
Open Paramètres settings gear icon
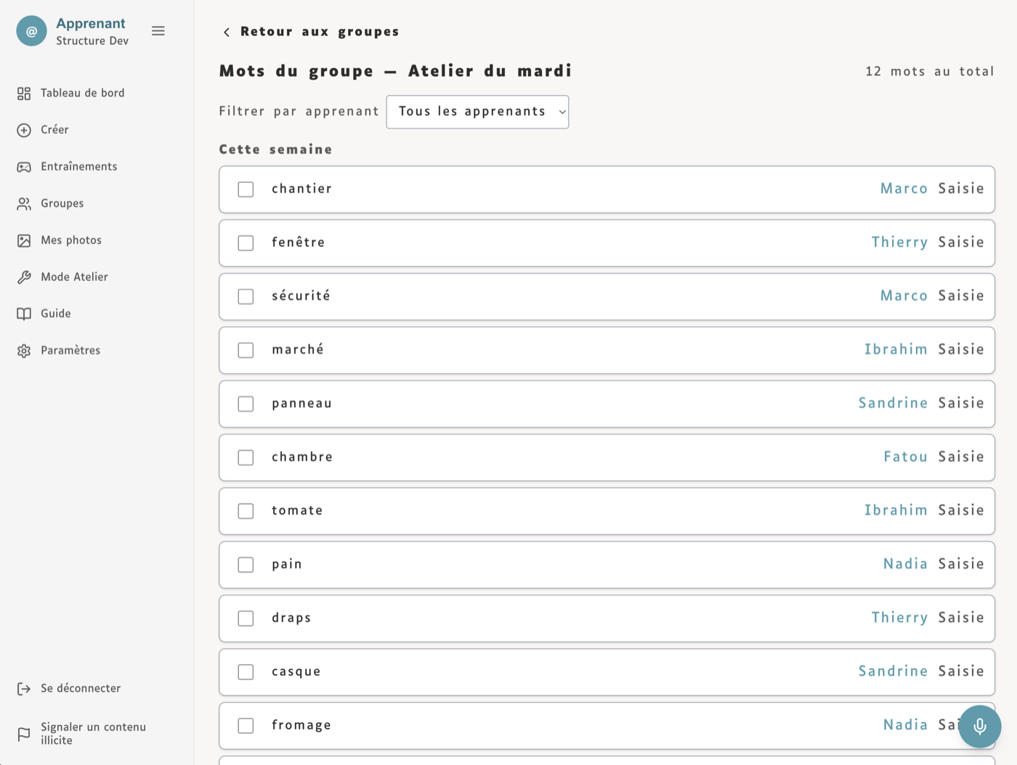coord(24,350)
